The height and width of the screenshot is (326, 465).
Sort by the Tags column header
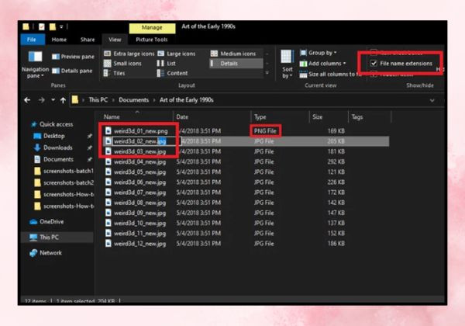pos(357,117)
